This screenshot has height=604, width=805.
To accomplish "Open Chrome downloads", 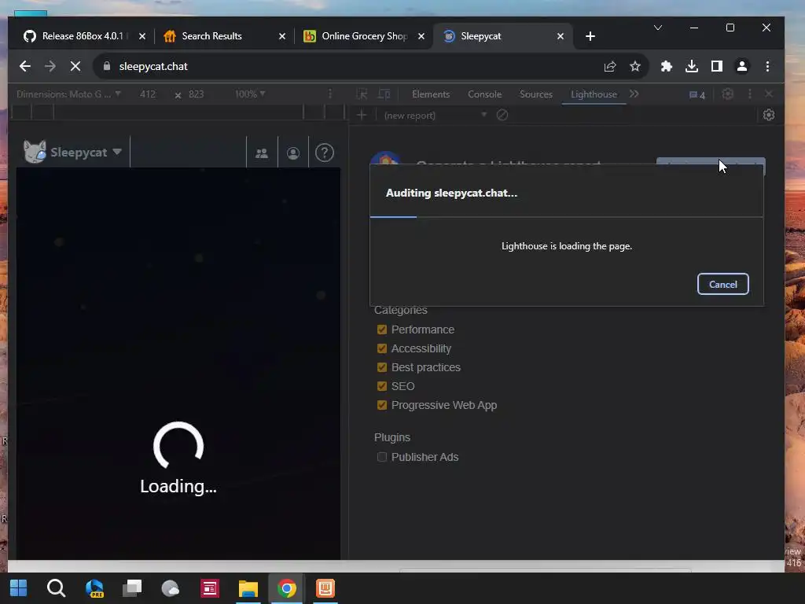I will 692,66.
